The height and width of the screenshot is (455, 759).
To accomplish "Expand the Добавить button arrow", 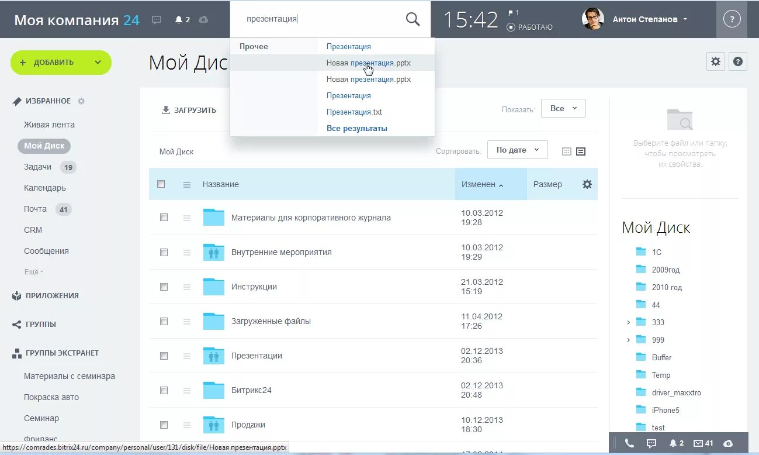I will click(x=98, y=63).
